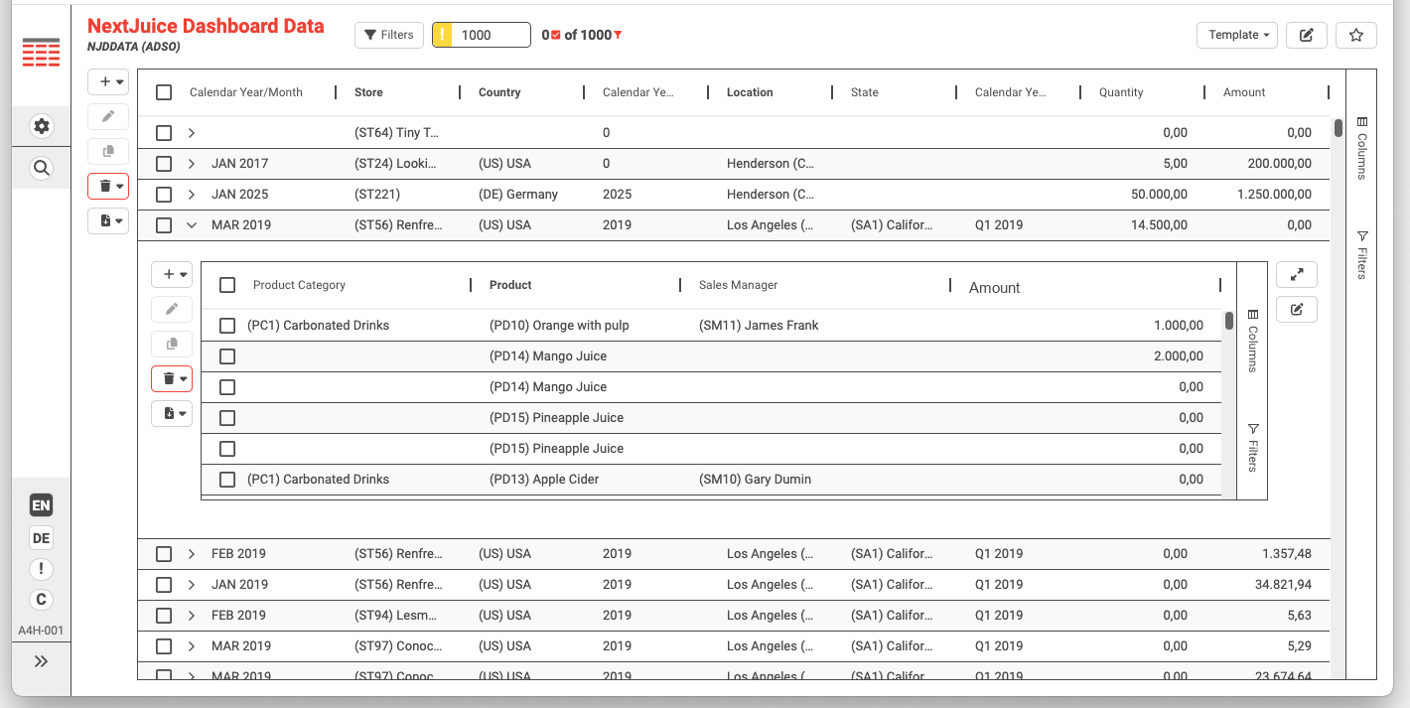Switch language to EN
The height and width of the screenshot is (708, 1410).
coord(41,506)
